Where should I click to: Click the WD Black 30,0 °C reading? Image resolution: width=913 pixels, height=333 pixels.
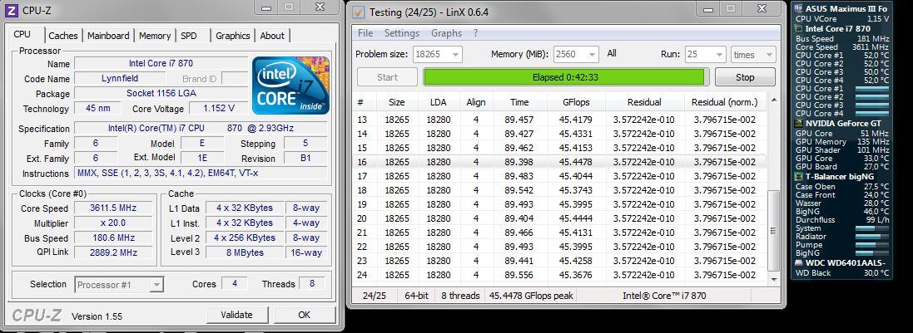coord(842,273)
